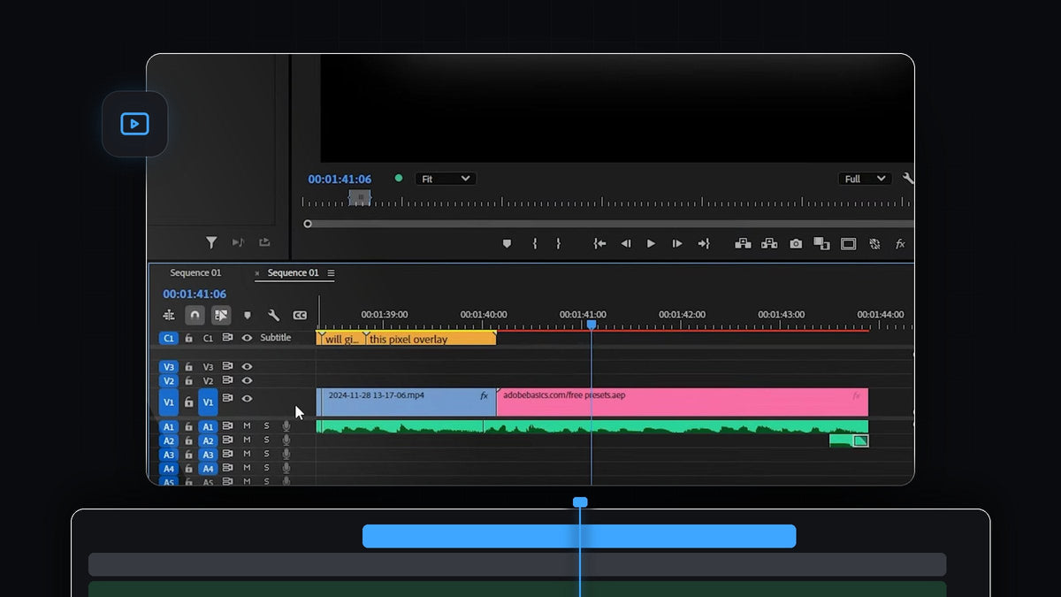Jump to the Out point
This screenshot has width=1061, height=597.
pyautogui.click(x=704, y=243)
